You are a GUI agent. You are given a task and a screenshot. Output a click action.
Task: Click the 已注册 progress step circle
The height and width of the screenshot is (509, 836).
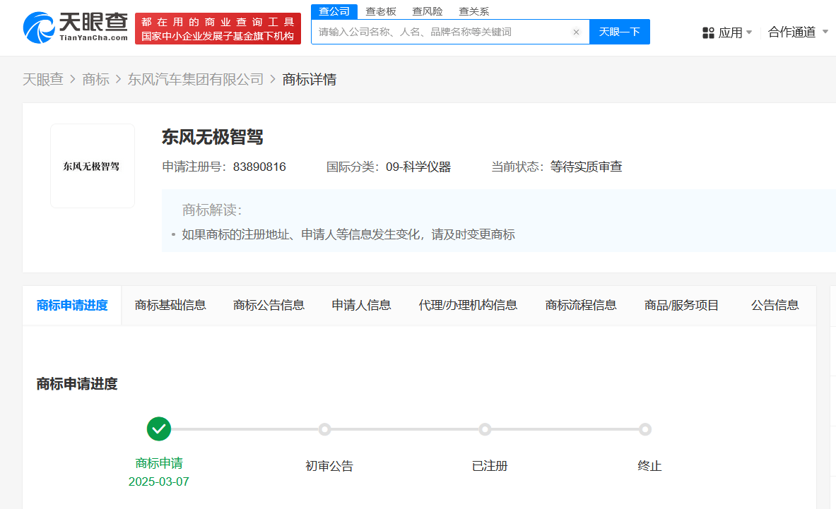tap(485, 429)
